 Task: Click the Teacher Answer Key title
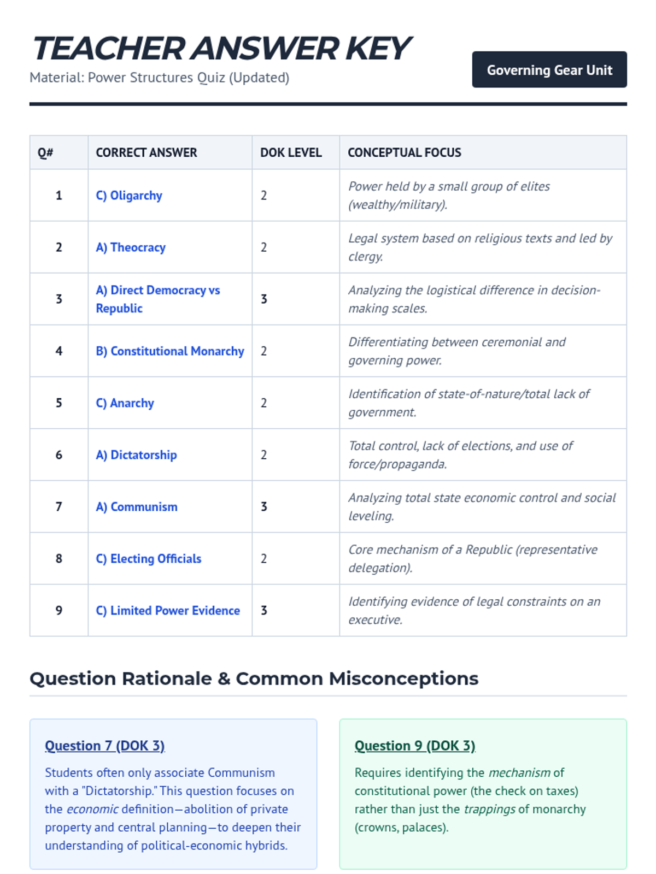coord(221,49)
